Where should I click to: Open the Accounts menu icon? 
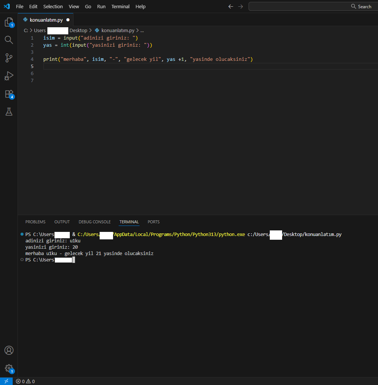[9, 350]
